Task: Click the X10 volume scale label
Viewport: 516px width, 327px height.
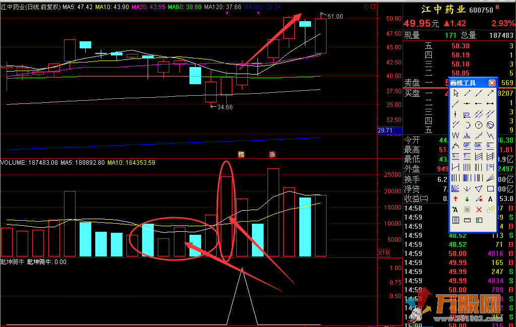Action: pos(383,252)
